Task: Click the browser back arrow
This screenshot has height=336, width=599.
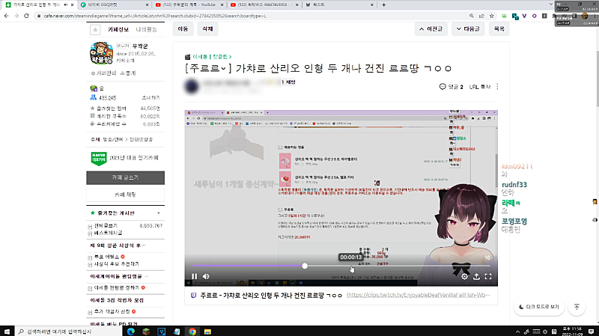Action: 6,16
